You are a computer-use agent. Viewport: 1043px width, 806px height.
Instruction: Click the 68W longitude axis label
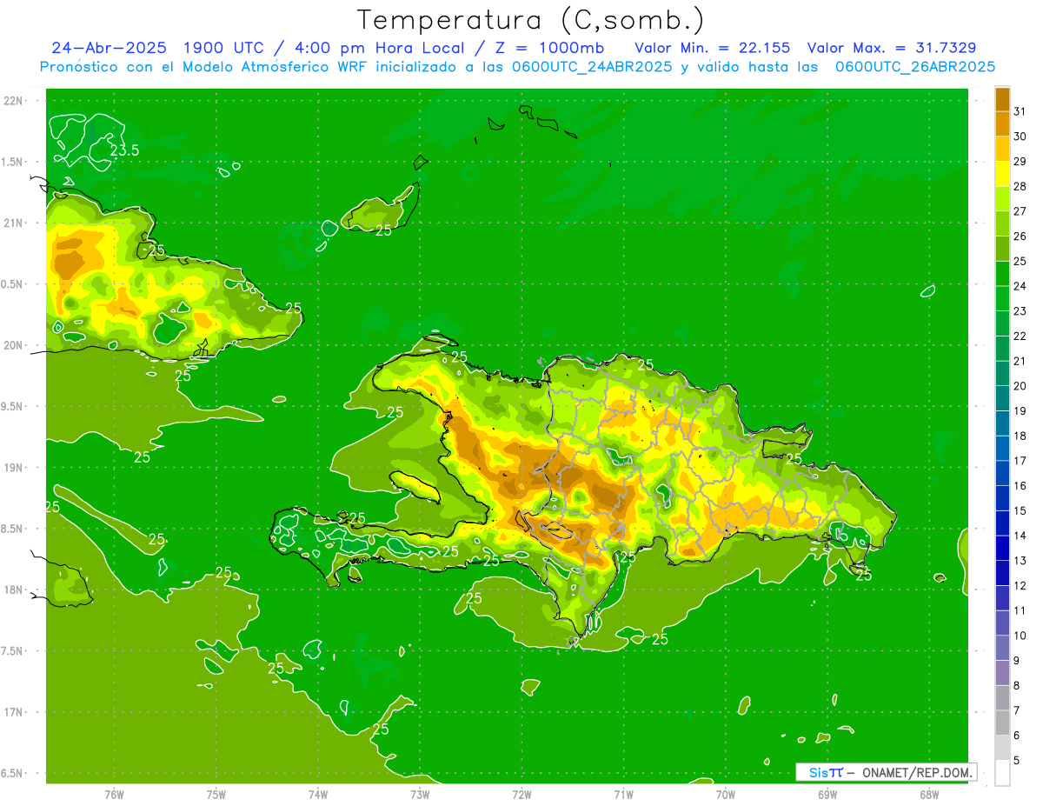point(929,795)
